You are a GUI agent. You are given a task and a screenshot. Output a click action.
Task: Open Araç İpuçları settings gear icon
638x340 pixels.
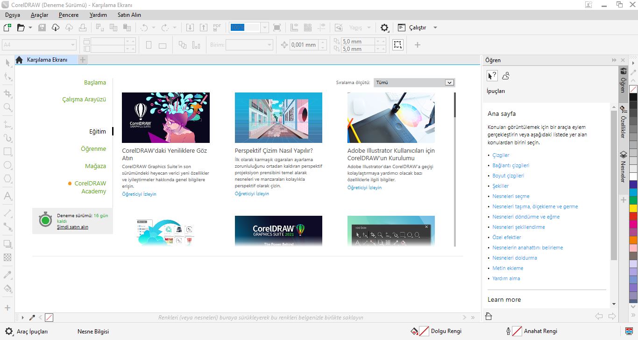pyautogui.click(x=9, y=331)
